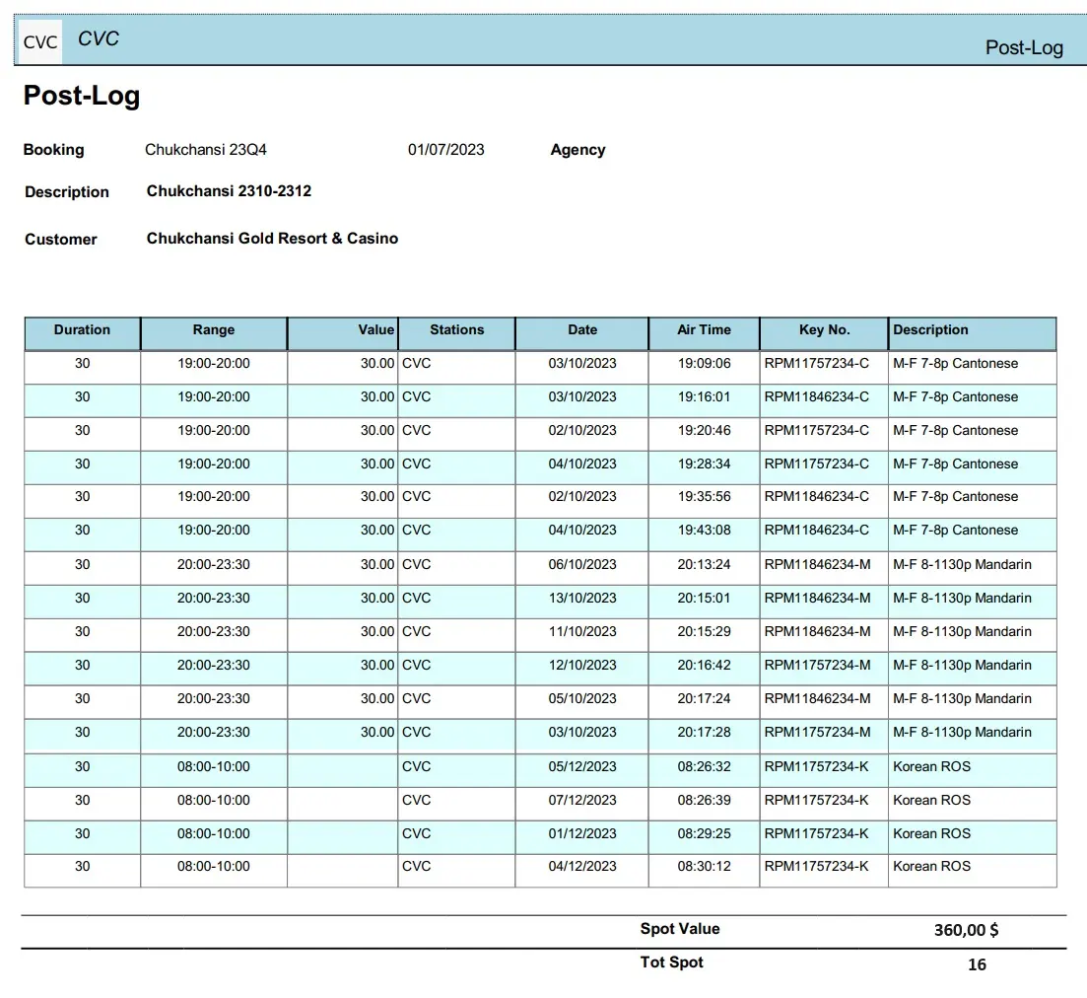Click the Stations column header

click(456, 330)
